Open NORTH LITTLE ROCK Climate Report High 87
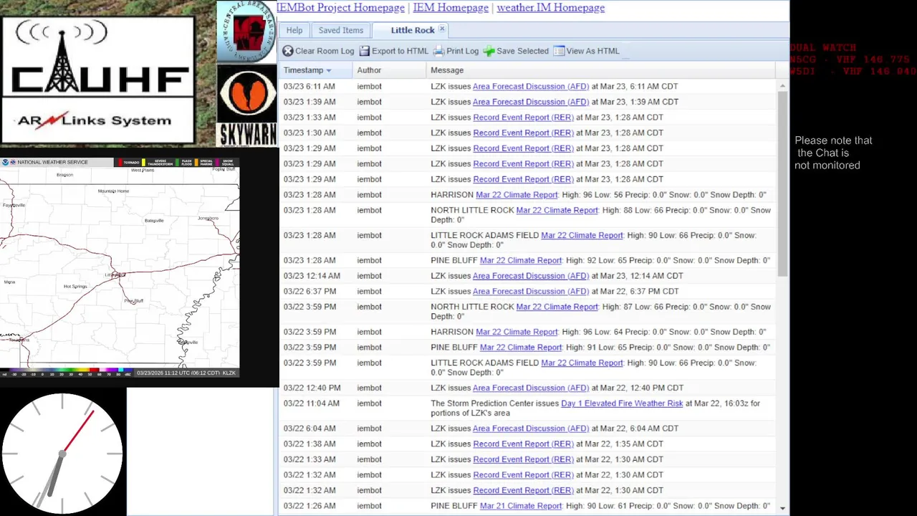Viewport: 917px width, 516px height. (x=557, y=307)
